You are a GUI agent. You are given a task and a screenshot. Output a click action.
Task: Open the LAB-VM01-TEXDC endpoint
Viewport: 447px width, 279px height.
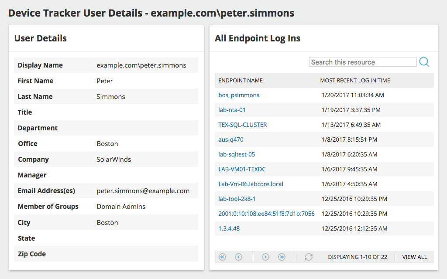(243, 169)
